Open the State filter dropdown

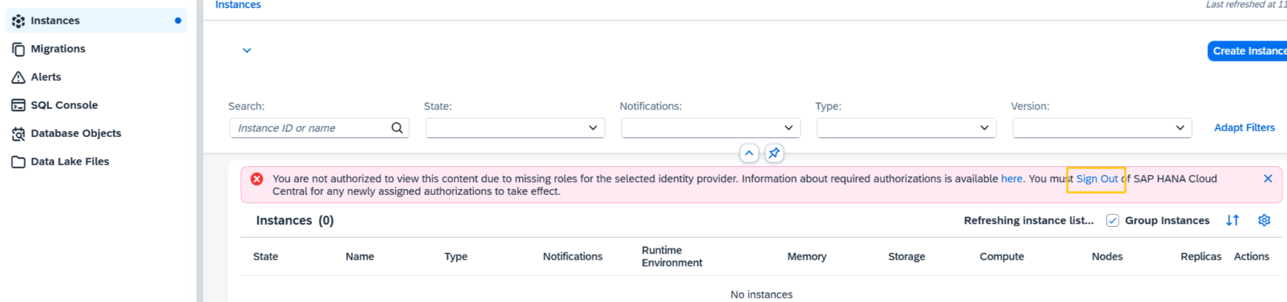pos(515,128)
